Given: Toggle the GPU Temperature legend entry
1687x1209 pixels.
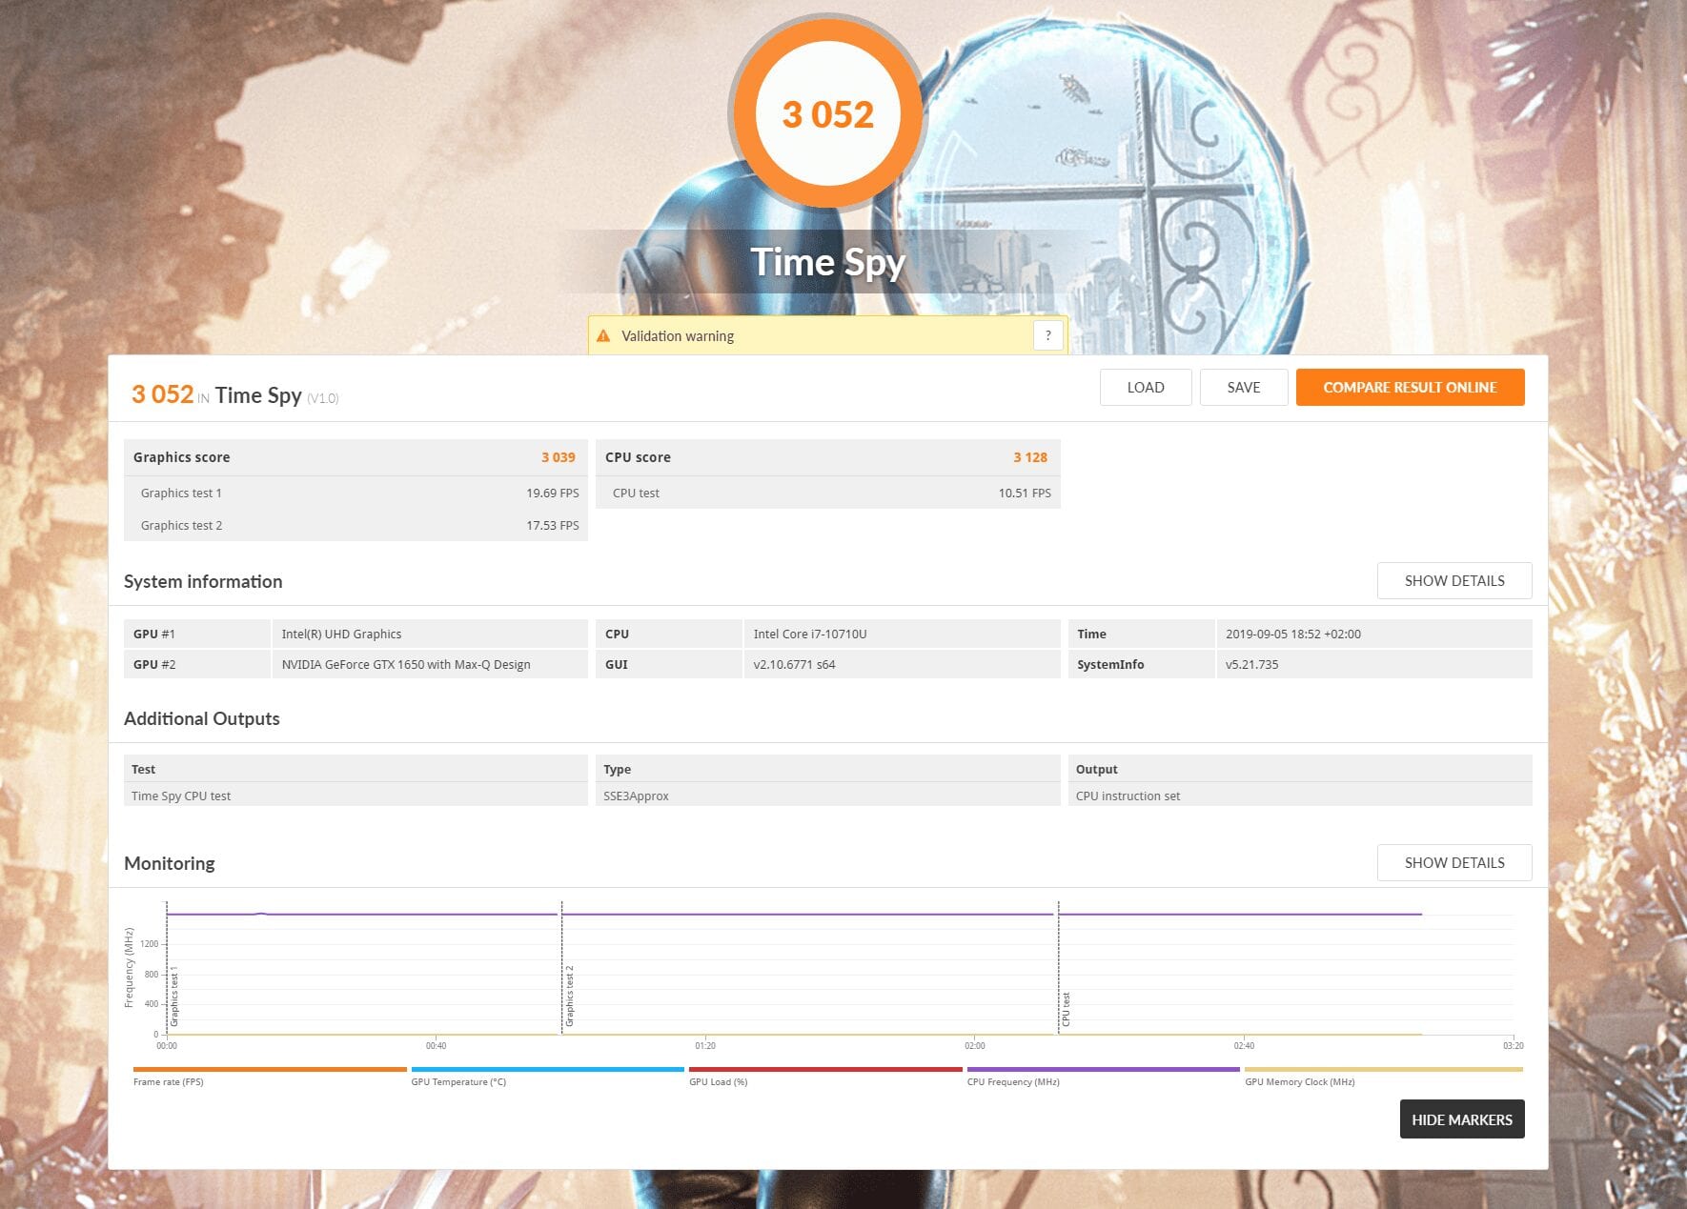Looking at the screenshot, I should point(458,1082).
